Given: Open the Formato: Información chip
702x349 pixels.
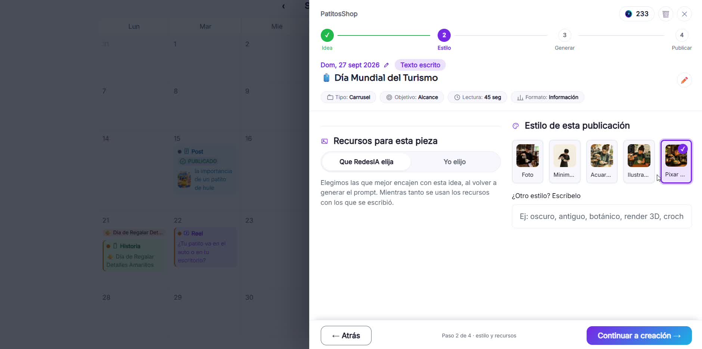Looking at the screenshot, I should click(547, 97).
